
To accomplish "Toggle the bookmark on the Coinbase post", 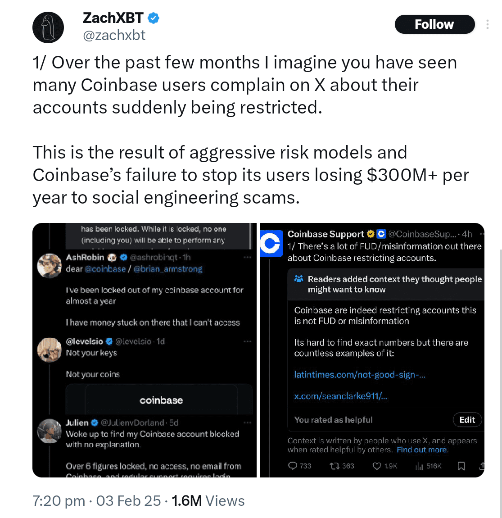I will [x=461, y=466].
